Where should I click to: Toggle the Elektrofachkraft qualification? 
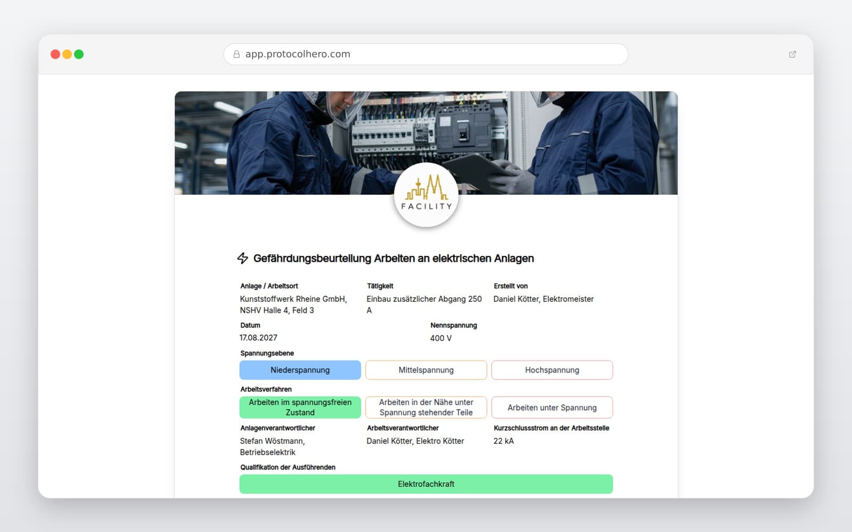[x=426, y=484]
